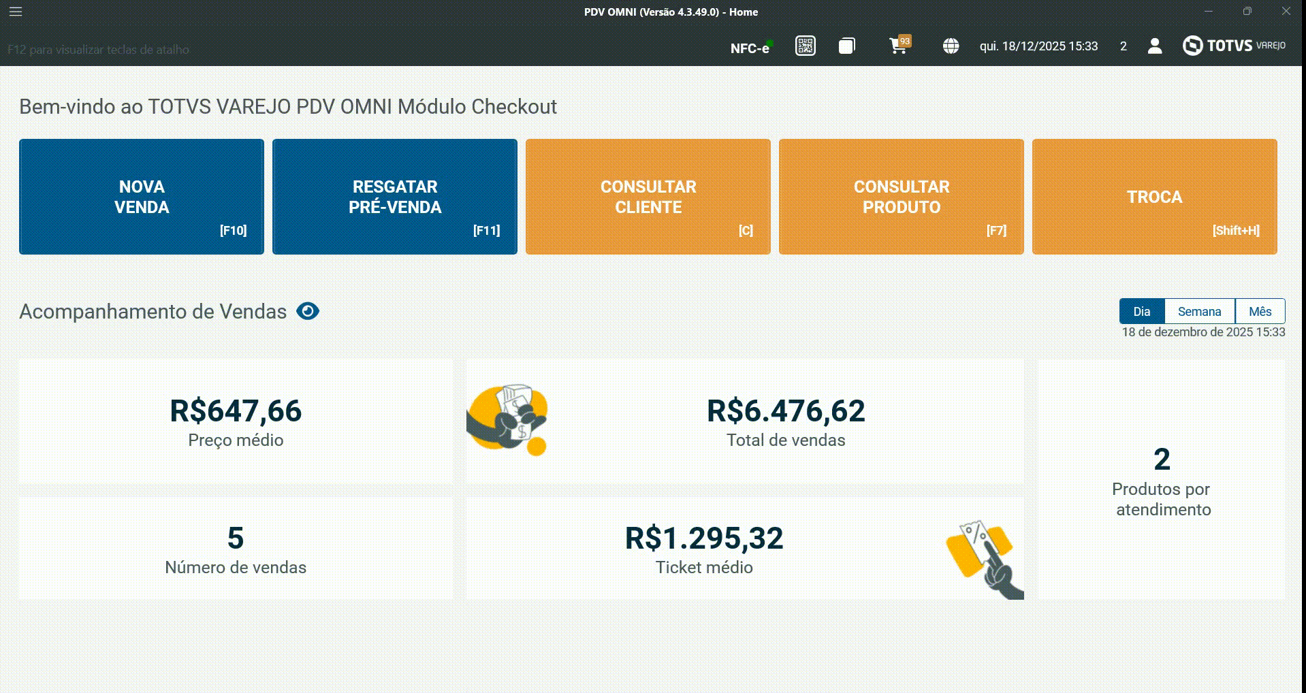Click the Troca button
The height and width of the screenshot is (693, 1306).
(1155, 197)
